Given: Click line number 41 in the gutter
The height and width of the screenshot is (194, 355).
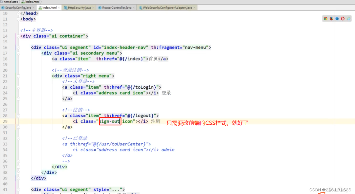Looking at the screenshot, I should (5, 190).
